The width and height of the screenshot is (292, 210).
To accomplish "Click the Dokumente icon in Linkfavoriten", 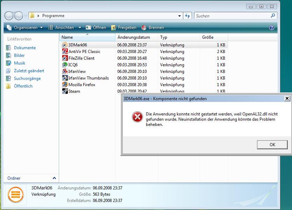I will coord(8,48).
